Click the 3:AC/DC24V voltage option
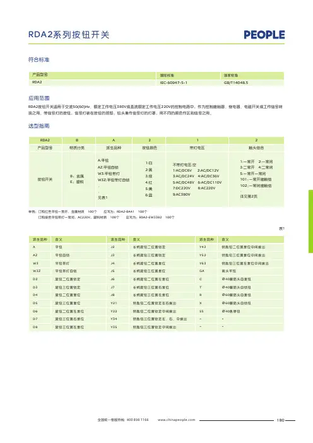The height and width of the screenshot is (443, 313). click(184, 176)
